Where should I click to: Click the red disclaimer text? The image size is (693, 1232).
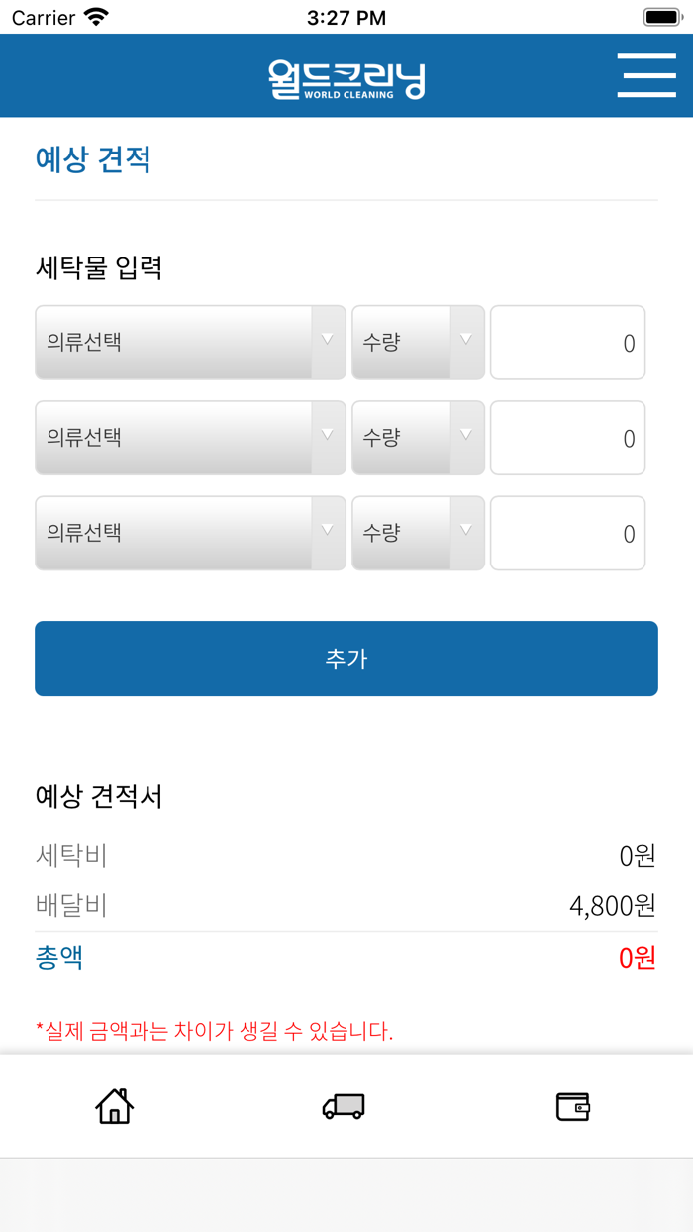214,1032
